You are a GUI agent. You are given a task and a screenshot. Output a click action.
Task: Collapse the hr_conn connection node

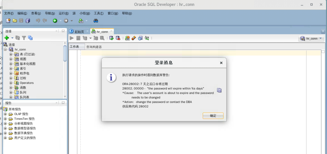tap(5, 50)
